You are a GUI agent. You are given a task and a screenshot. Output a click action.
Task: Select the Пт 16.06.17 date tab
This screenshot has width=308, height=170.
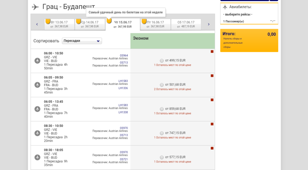coord(156,24)
